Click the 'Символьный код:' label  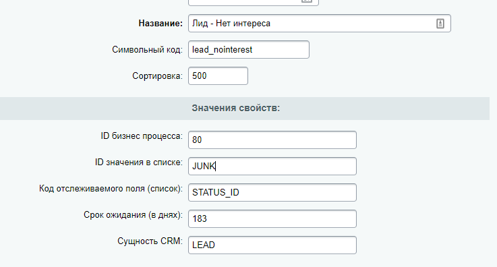tap(147, 50)
